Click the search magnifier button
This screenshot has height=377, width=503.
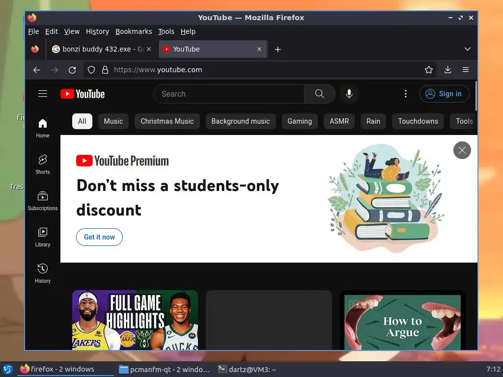pos(319,94)
